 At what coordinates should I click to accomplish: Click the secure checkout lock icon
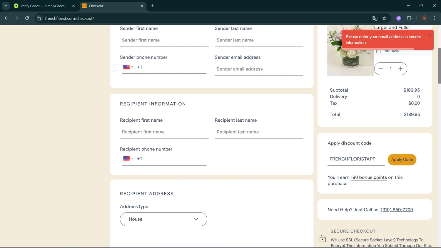click(x=323, y=238)
